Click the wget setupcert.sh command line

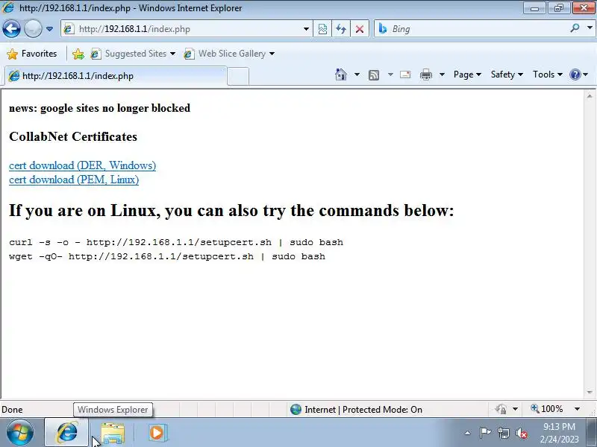[x=167, y=256]
